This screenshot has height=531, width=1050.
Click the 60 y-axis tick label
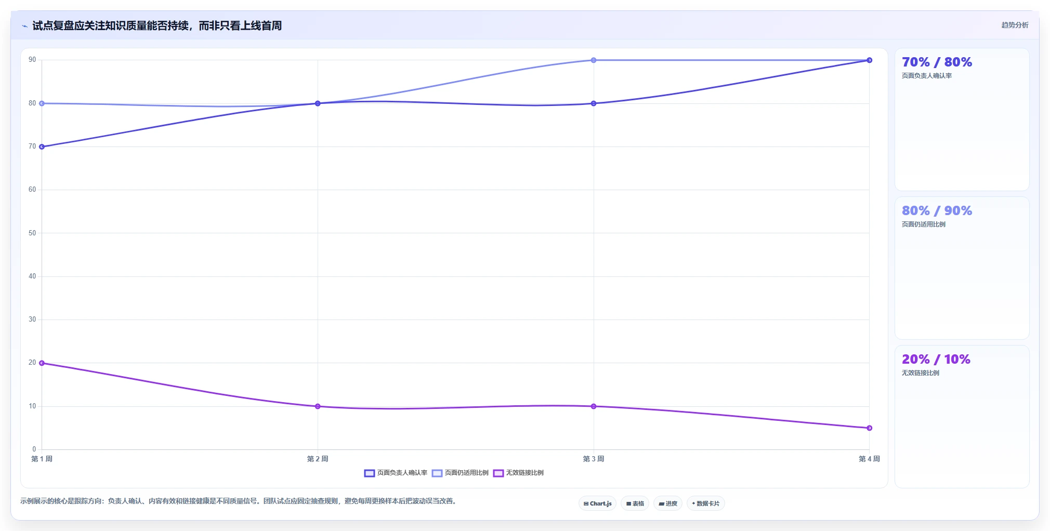(32, 190)
